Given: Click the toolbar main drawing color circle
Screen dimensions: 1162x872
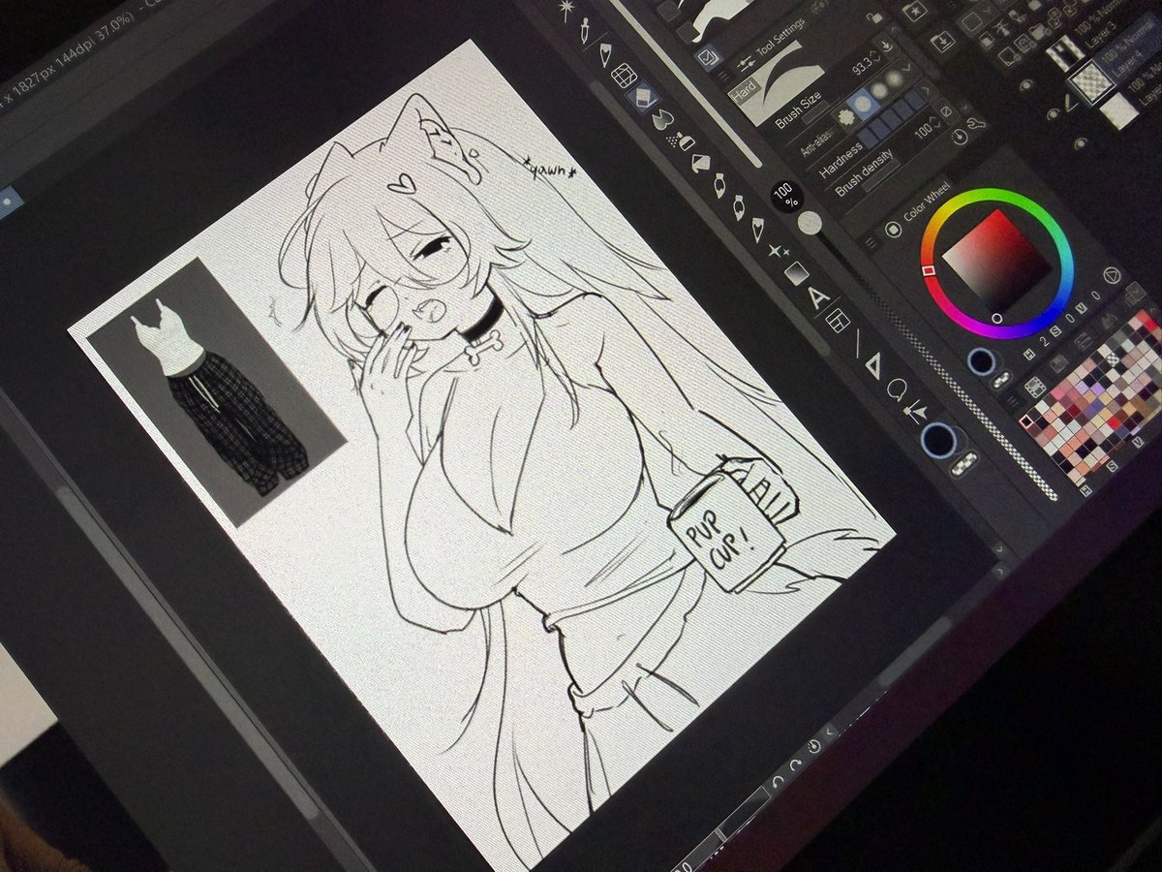Looking at the screenshot, I should pos(938,441).
